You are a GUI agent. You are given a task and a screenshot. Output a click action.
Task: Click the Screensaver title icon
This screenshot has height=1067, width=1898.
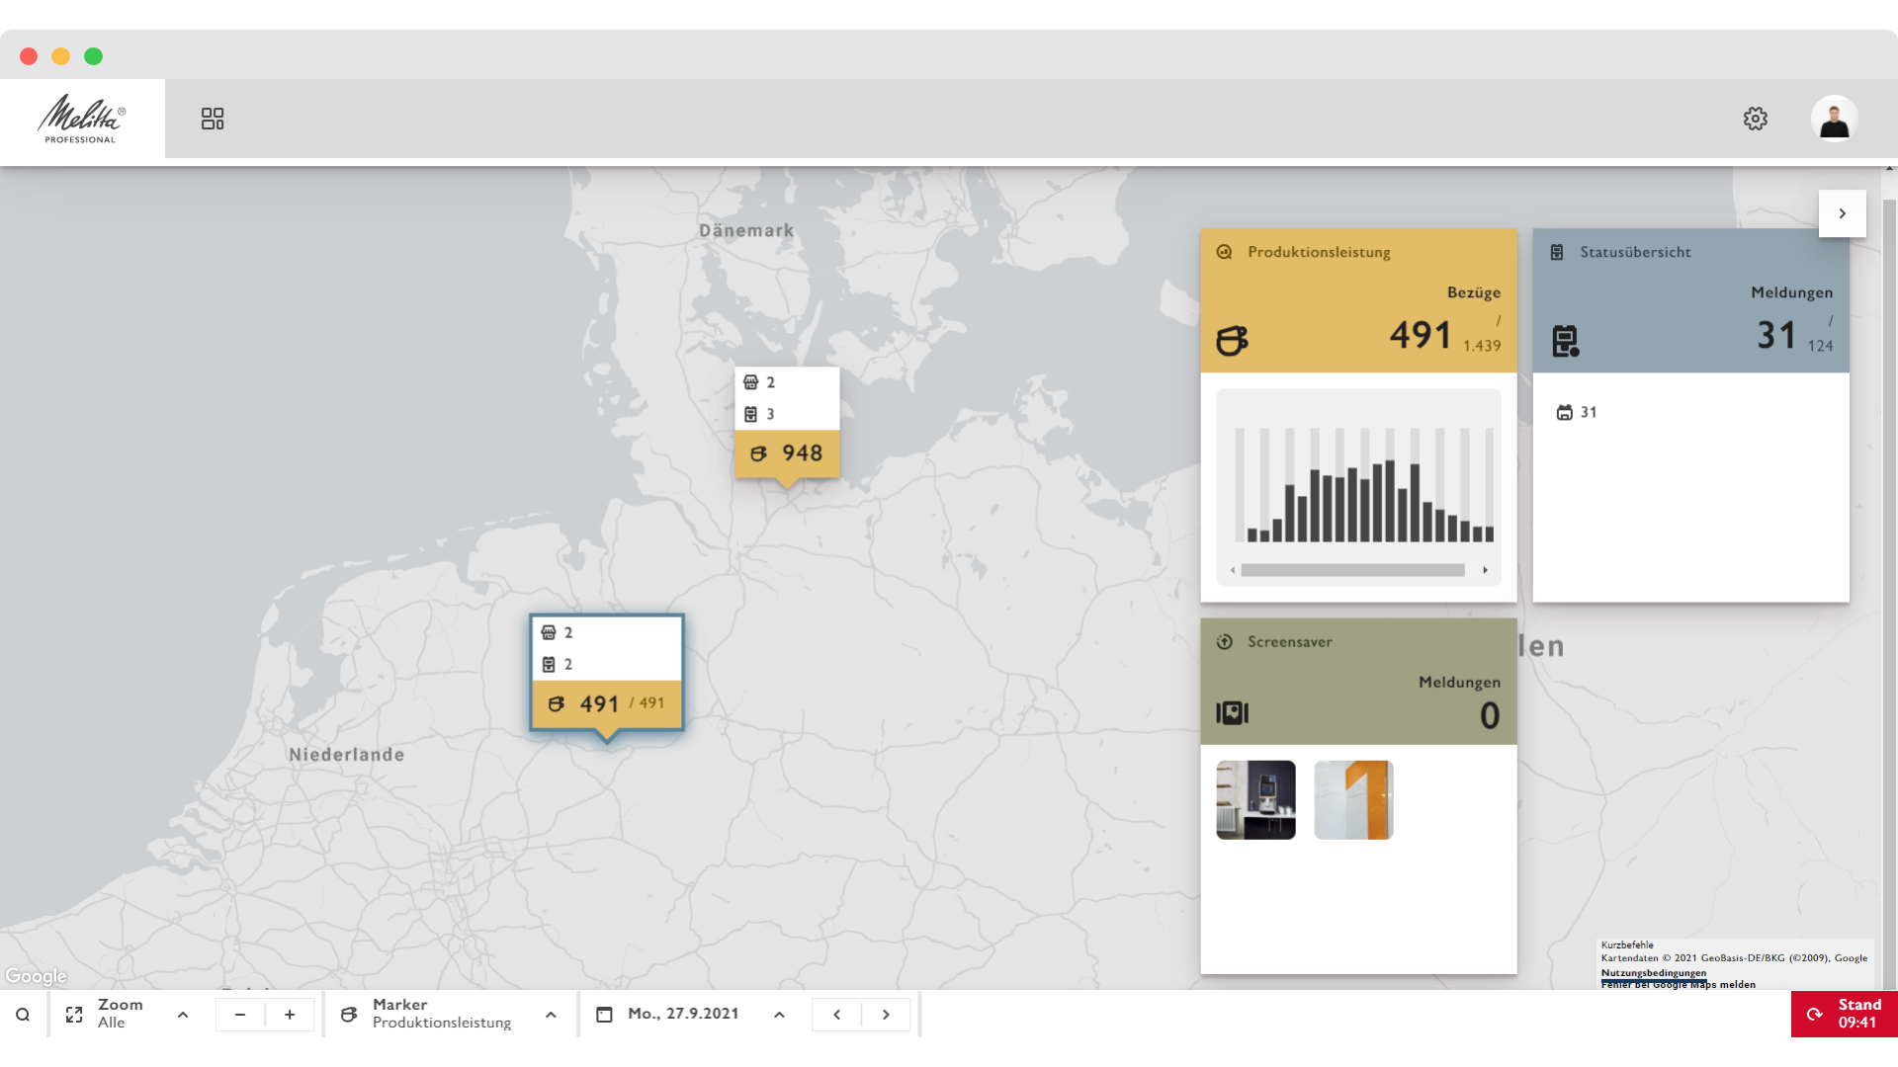click(x=1224, y=641)
